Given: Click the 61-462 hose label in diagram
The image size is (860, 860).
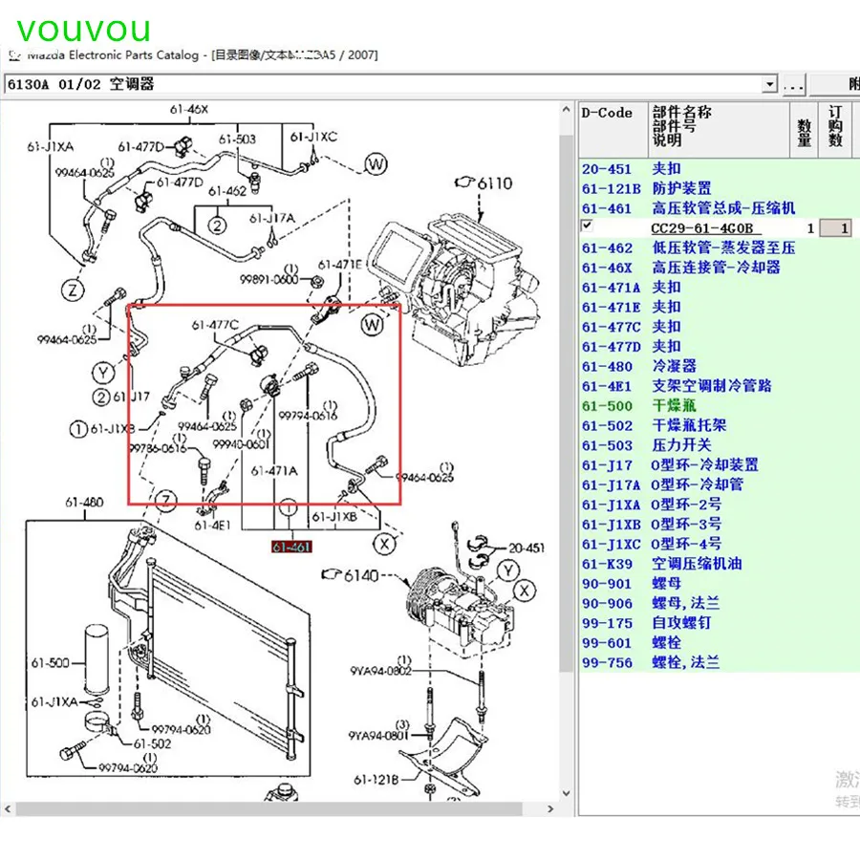Looking at the screenshot, I should pyautogui.click(x=227, y=191).
